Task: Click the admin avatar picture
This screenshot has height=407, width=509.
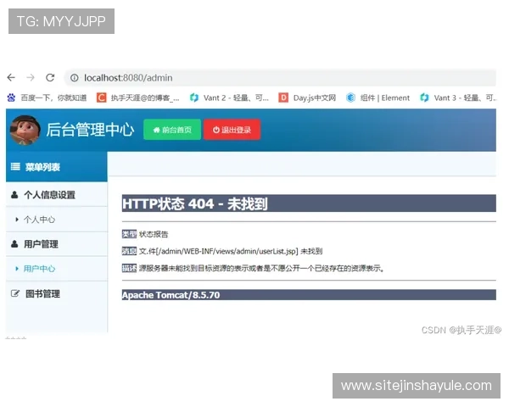Action: (x=25, y=130)
